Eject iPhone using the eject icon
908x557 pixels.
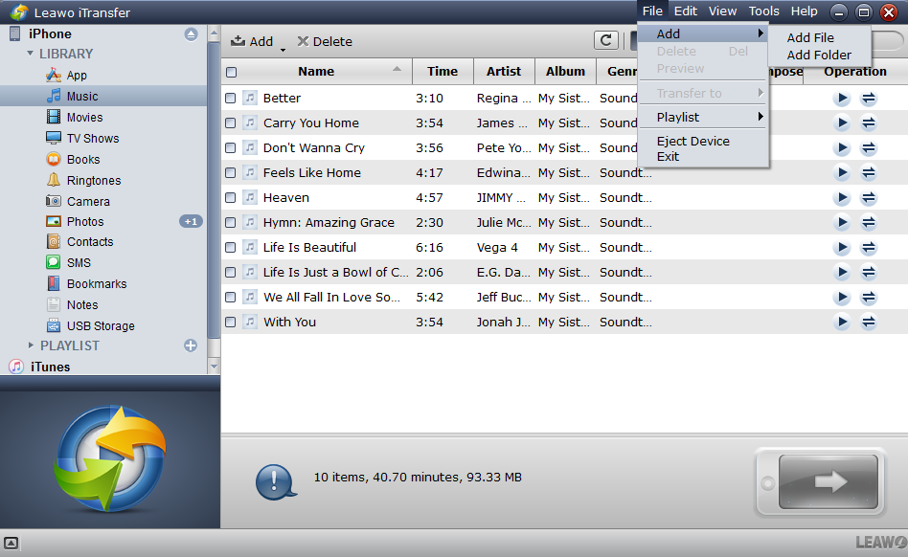pyautogui.click(x=191, y=33)
